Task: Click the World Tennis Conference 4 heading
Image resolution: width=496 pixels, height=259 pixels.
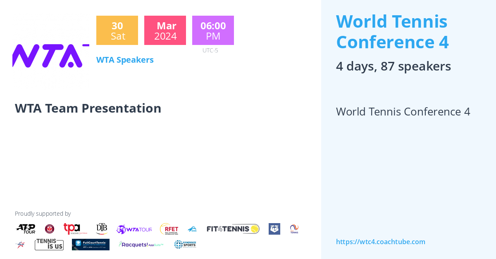Action: coord(392,32)
